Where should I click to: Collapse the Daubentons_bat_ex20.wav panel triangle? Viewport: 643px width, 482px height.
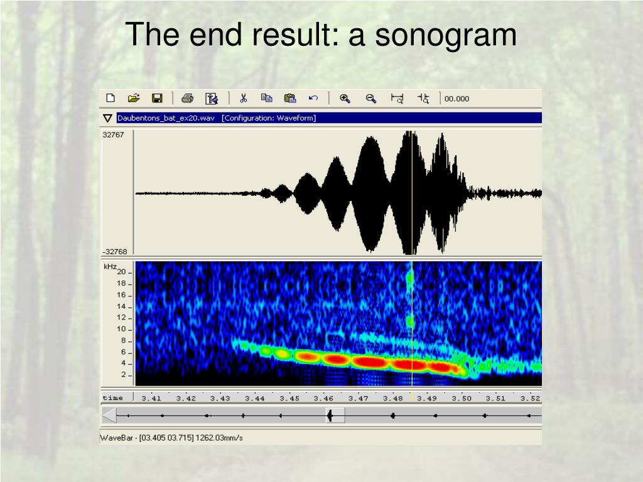pyautogui.click(x=107, y=119)
